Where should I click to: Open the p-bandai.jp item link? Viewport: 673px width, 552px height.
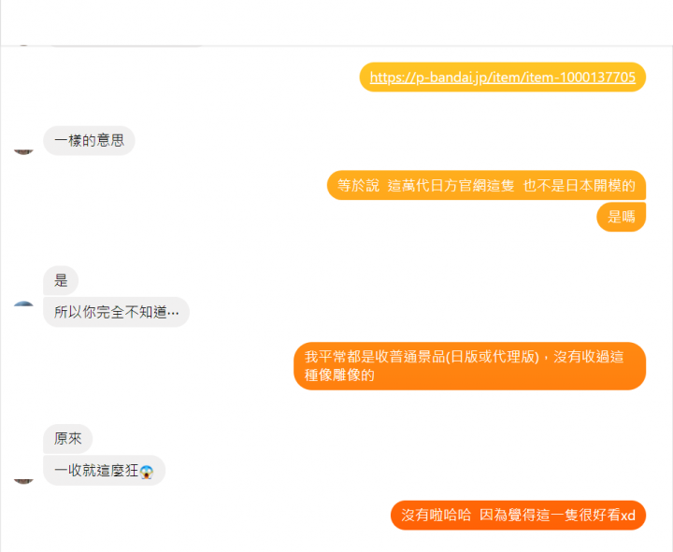503,78
